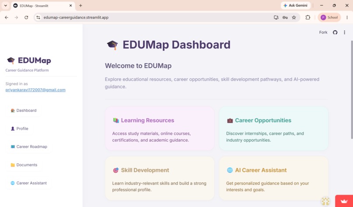Open the password manager key icon

[285, 18]
